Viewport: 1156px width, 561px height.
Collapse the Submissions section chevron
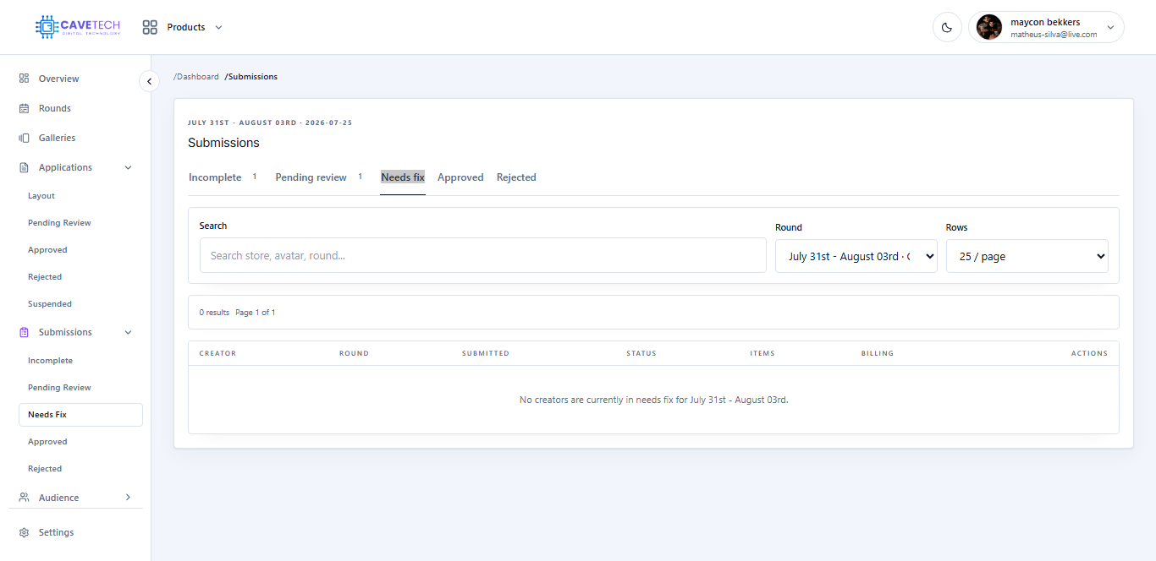click(129, 332)
